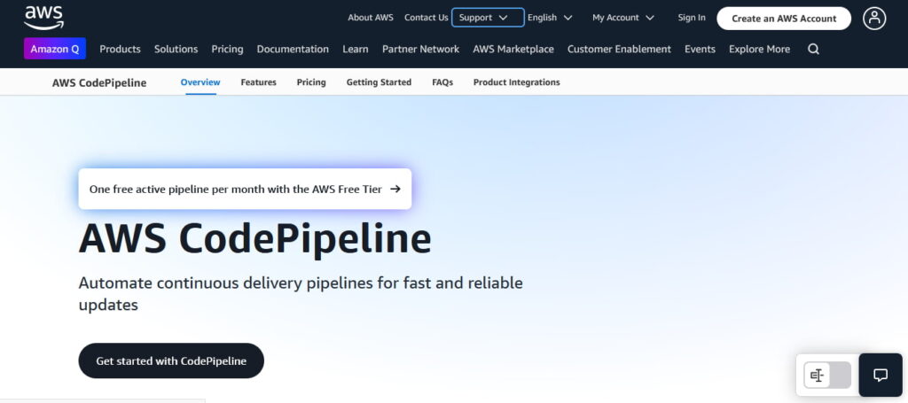Open the search magnifier icon
Image resolution: width=908 pixels, height=403 pixels.
814,49
